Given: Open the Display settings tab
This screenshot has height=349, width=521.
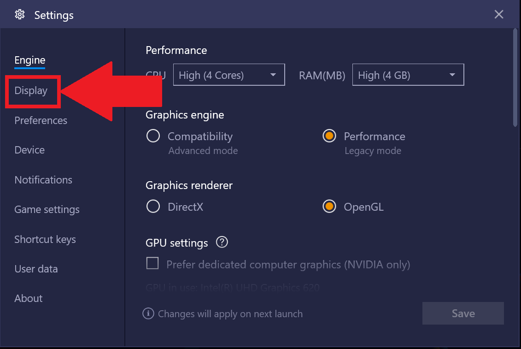Looking at the screenshot, I should pyautogui.click(x=31, y=90).
